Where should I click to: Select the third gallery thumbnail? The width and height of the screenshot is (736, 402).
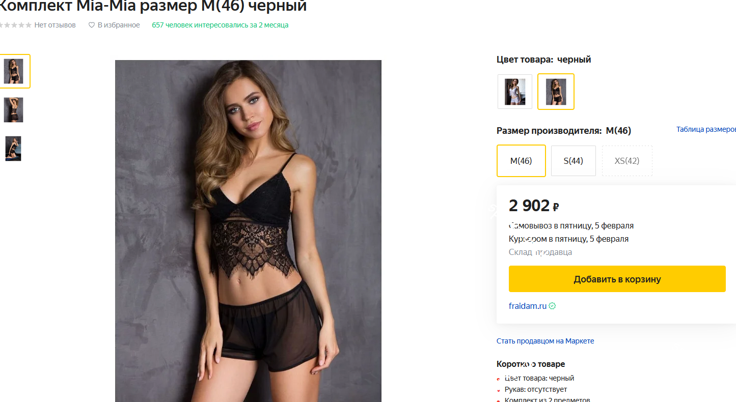click(x=13, y=148)
